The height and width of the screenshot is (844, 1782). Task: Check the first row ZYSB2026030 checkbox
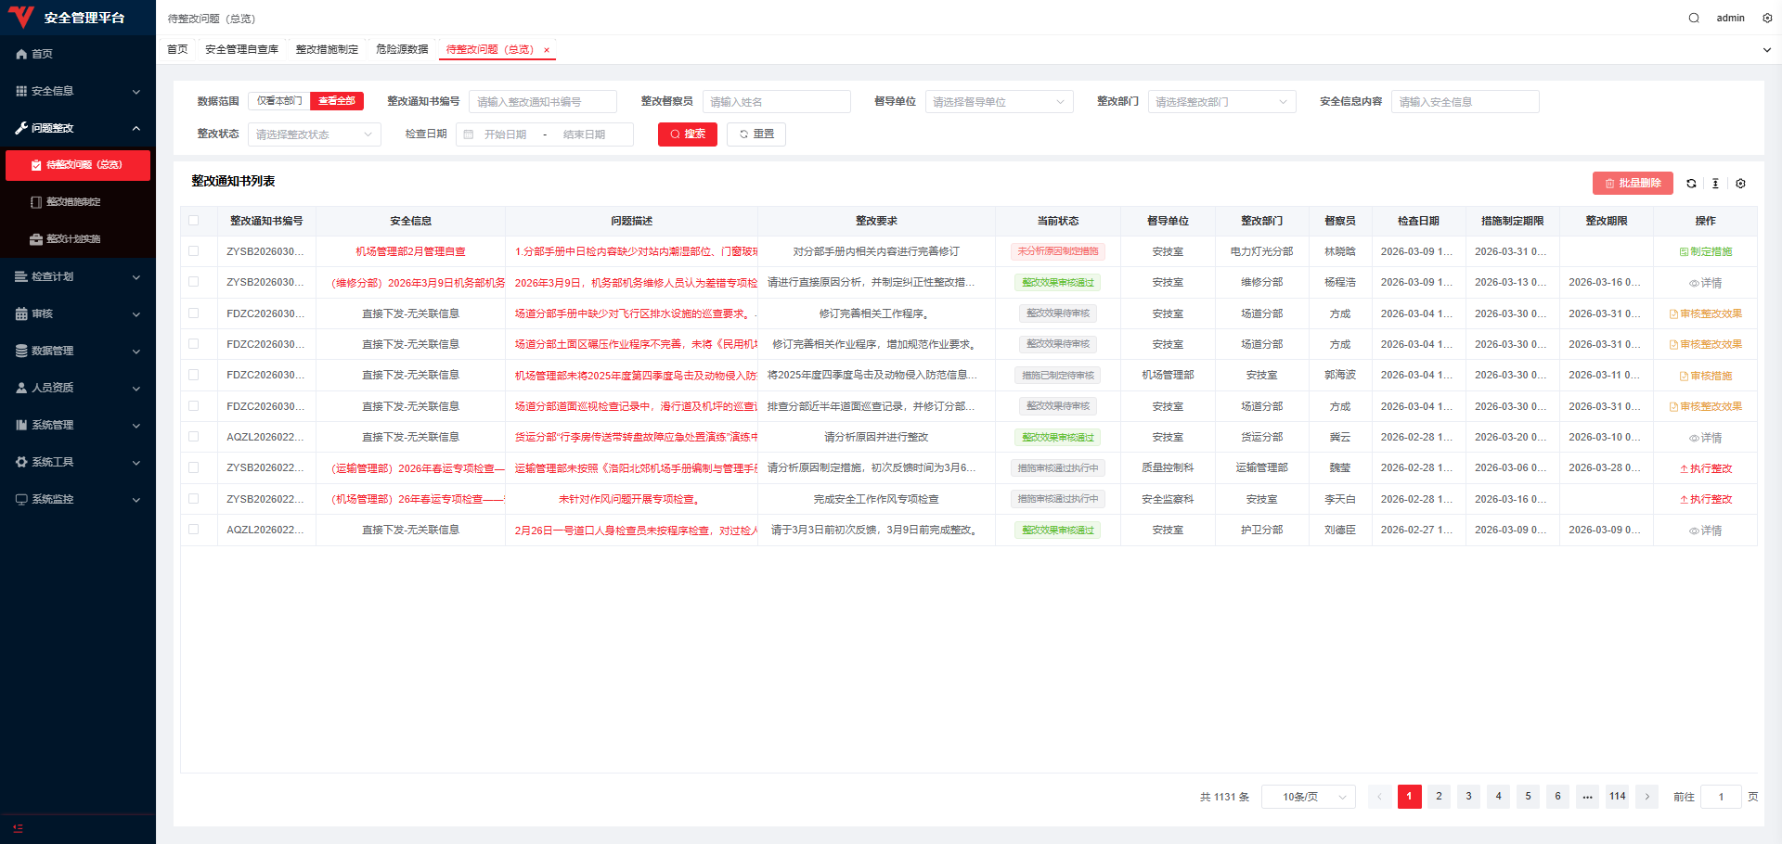(194, 251)
